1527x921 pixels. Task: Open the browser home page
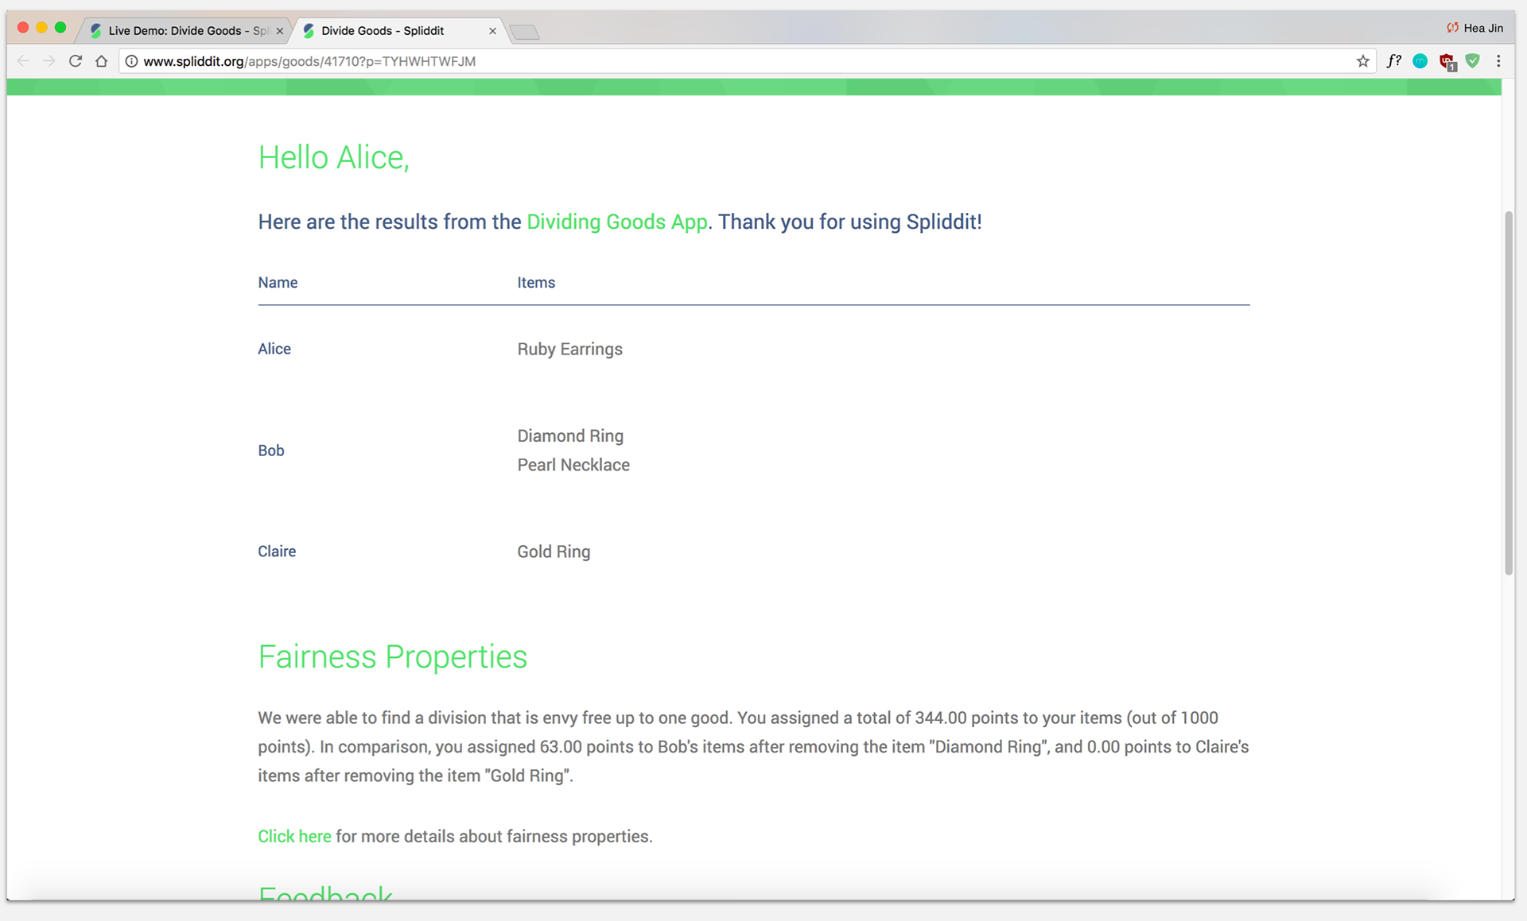click(101, 61)
